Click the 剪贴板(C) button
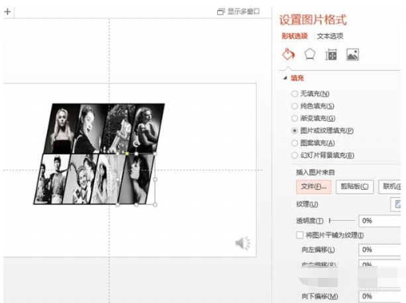This screenshot has width=406, height=303. (354, 187)
